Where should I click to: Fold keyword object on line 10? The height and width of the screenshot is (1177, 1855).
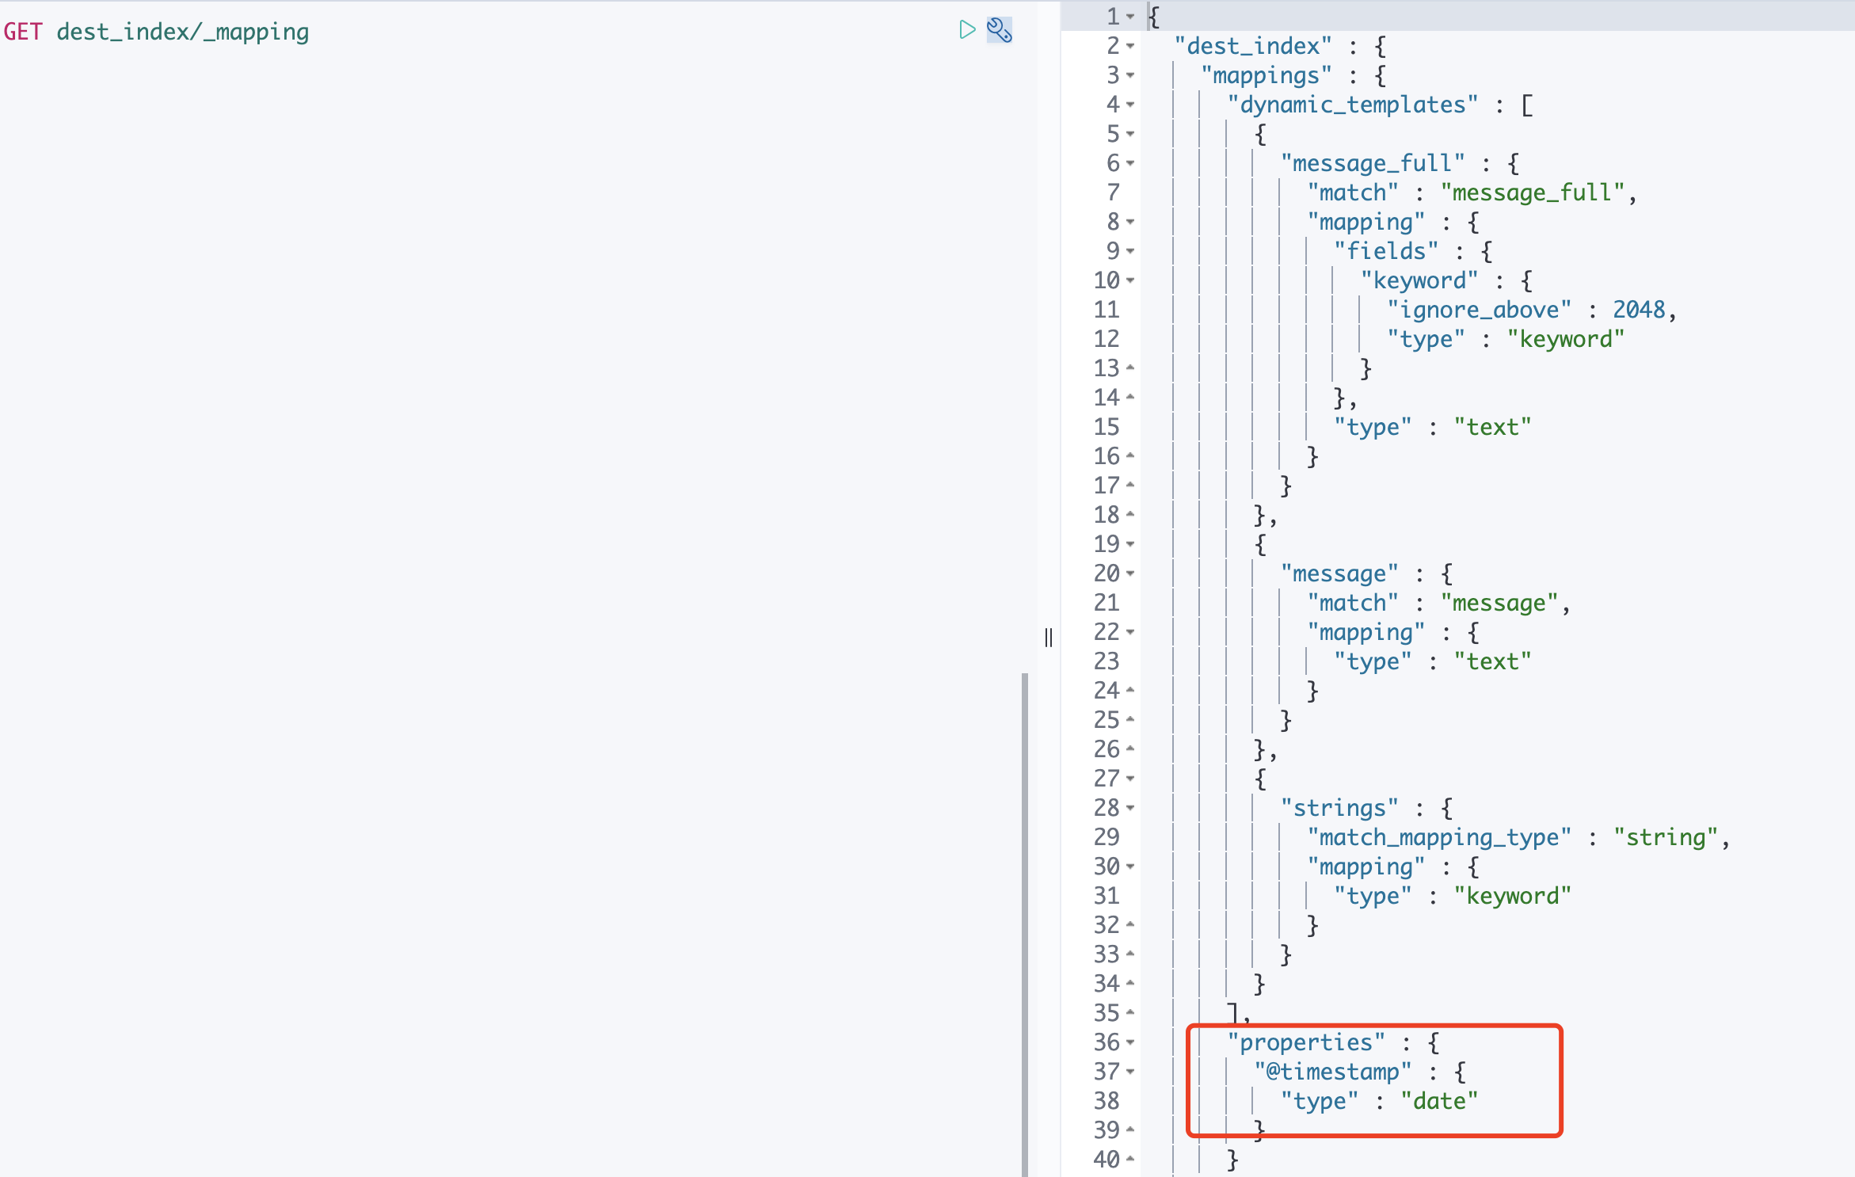point(1130,280)
